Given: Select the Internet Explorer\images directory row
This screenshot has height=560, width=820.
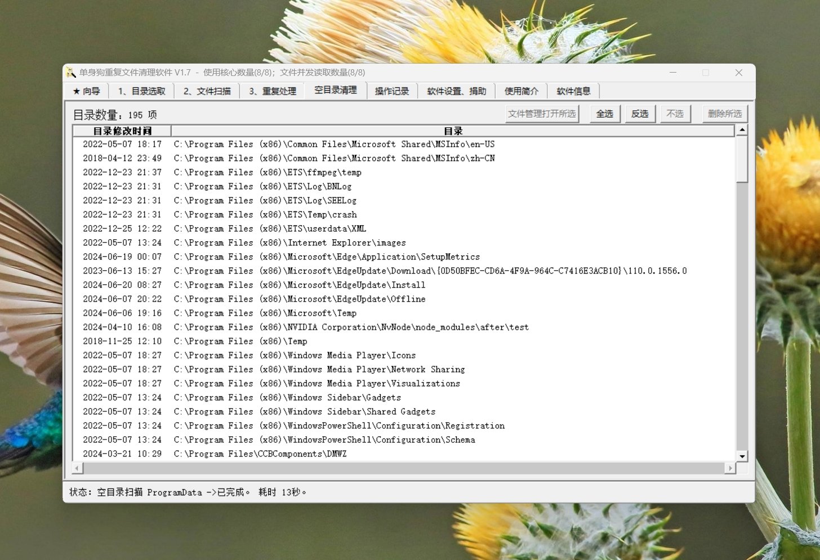Looking at the screenshot, I should (346, 243).
